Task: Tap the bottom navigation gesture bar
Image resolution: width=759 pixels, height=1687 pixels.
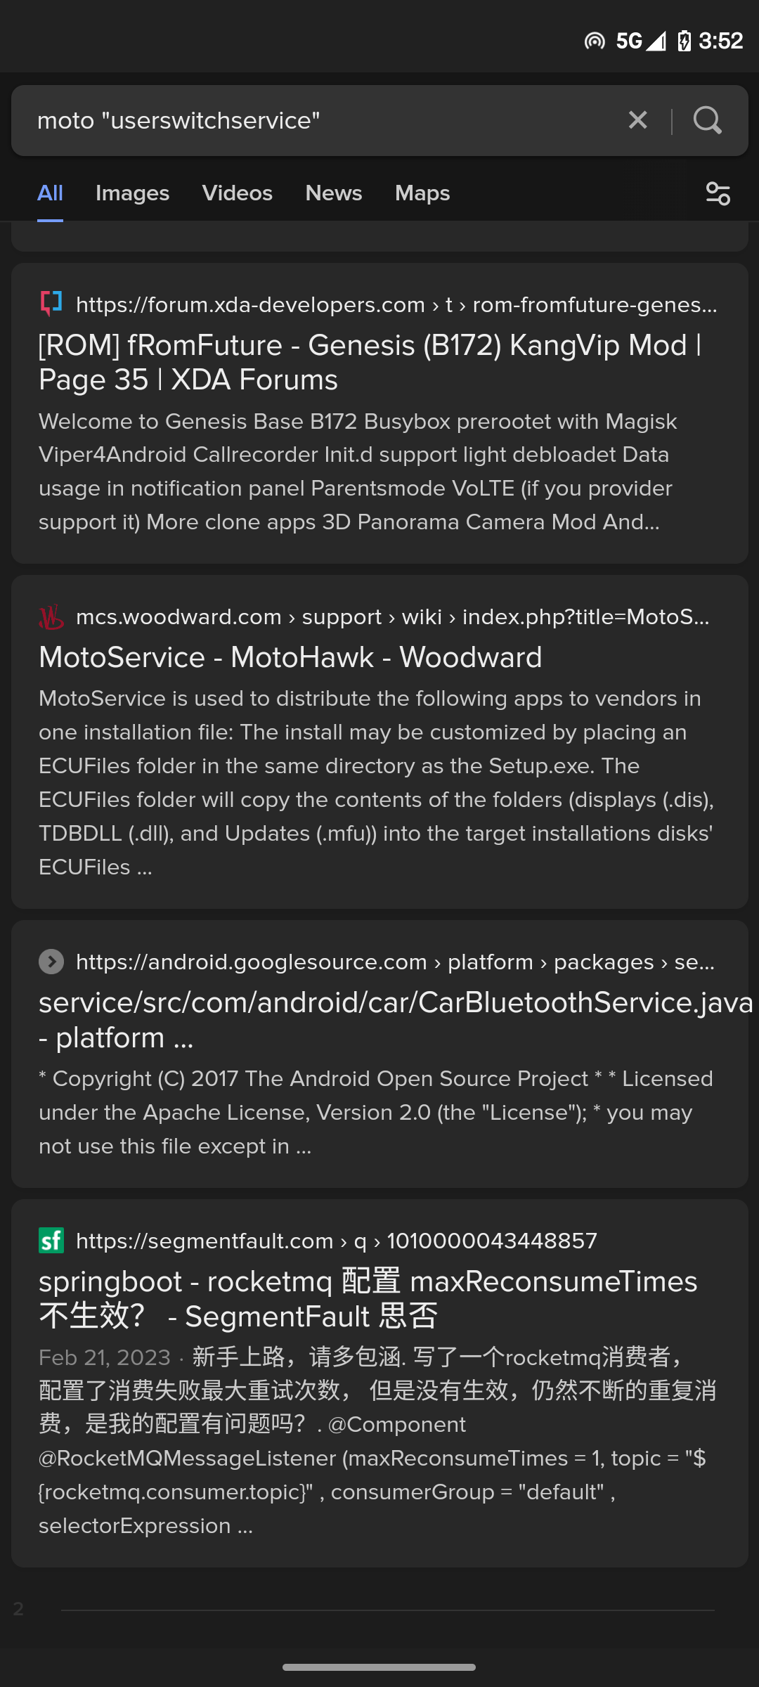Action: 379,1667
